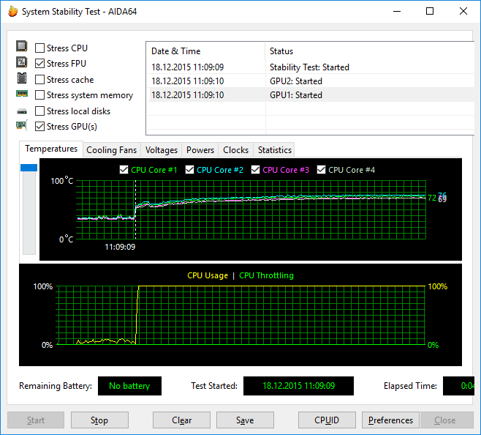
Task: Maximize the System Stability Test window
Action: coord(430,12)
